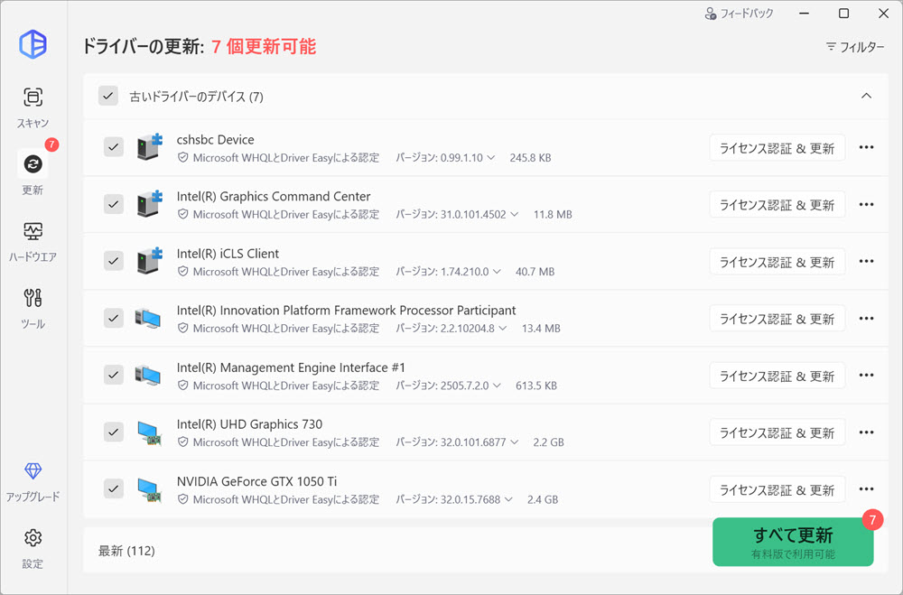Open the three-dot menu for Intel Graphics Command Center
This screenshot has height=595, width=903.
[866, 204]
